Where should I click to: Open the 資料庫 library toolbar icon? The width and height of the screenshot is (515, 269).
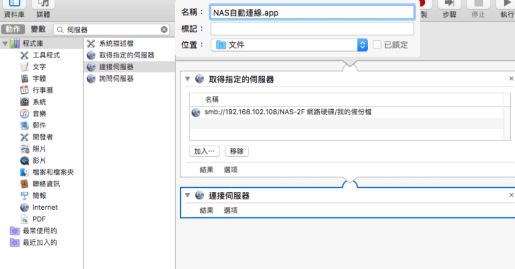[14, 4]
